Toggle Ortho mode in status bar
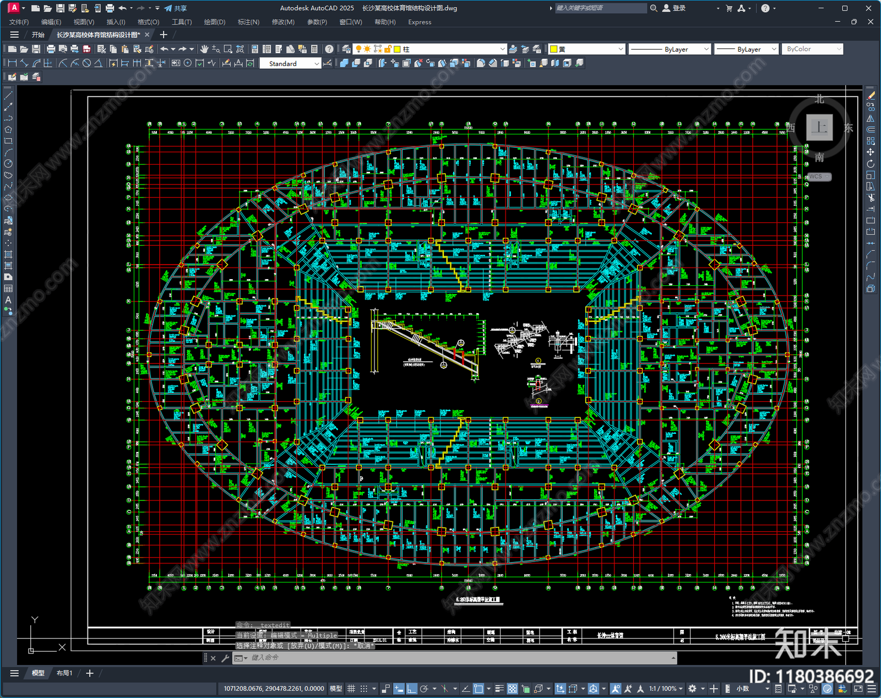881x698 pixels. pos(412,689)
